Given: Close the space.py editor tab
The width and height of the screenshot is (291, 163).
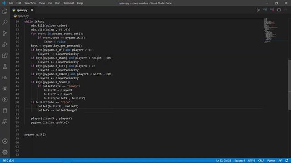Looking at the screenshot, I should 32,10.
